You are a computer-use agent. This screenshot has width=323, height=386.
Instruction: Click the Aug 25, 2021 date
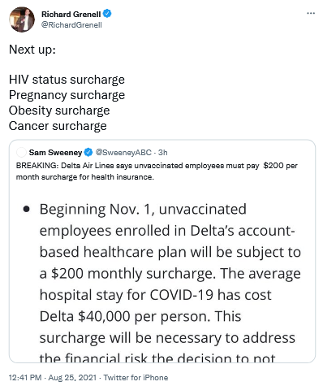click(72, 377)
